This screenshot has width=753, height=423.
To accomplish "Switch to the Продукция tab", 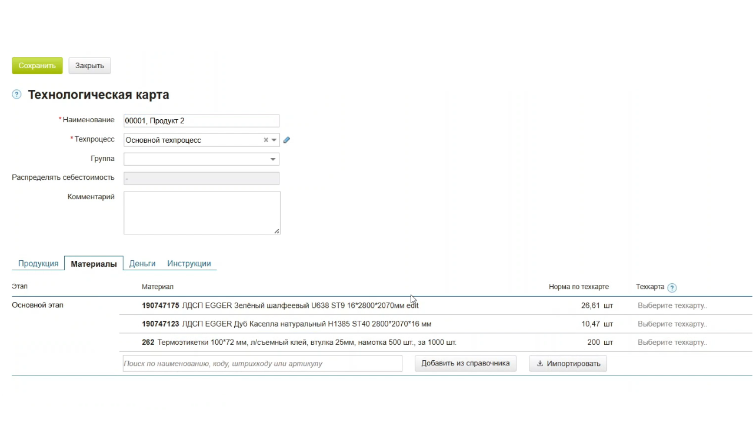I will click(38, 264).
